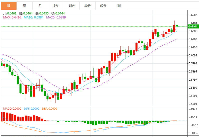Open the 15分 timeframe tab
This screenshot has height=137, width=199.
(x=72, y=6)
